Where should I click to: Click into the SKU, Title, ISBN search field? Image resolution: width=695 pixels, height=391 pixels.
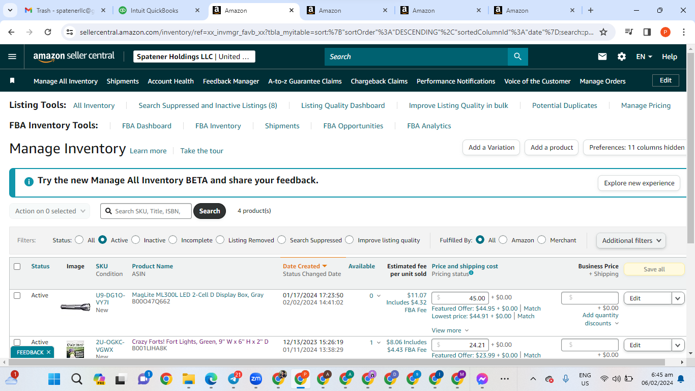[146, 211]
